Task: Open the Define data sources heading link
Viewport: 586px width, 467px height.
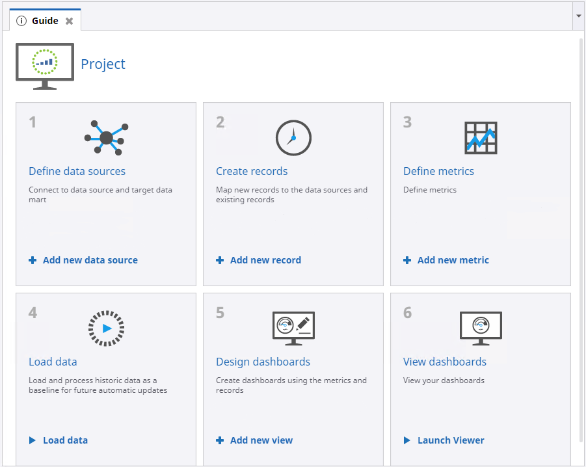Action: [77, 171]
